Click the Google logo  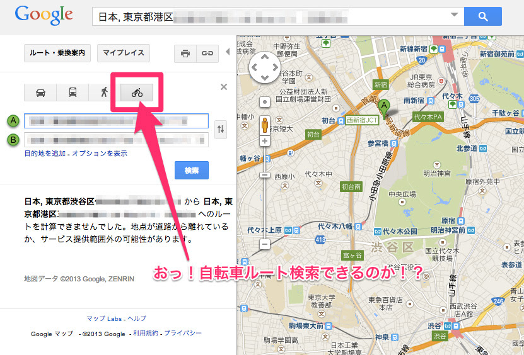44,15
